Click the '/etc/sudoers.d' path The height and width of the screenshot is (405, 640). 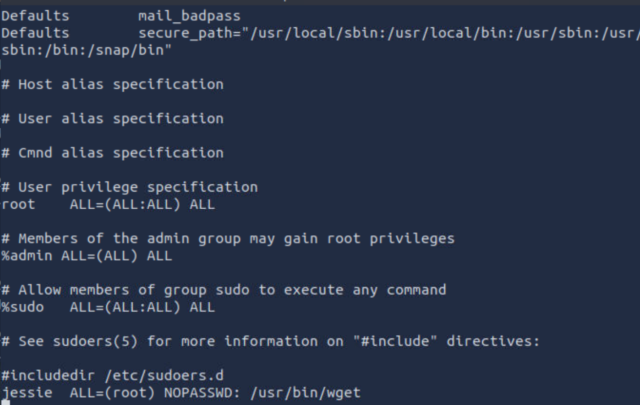(x=164, y=376)
